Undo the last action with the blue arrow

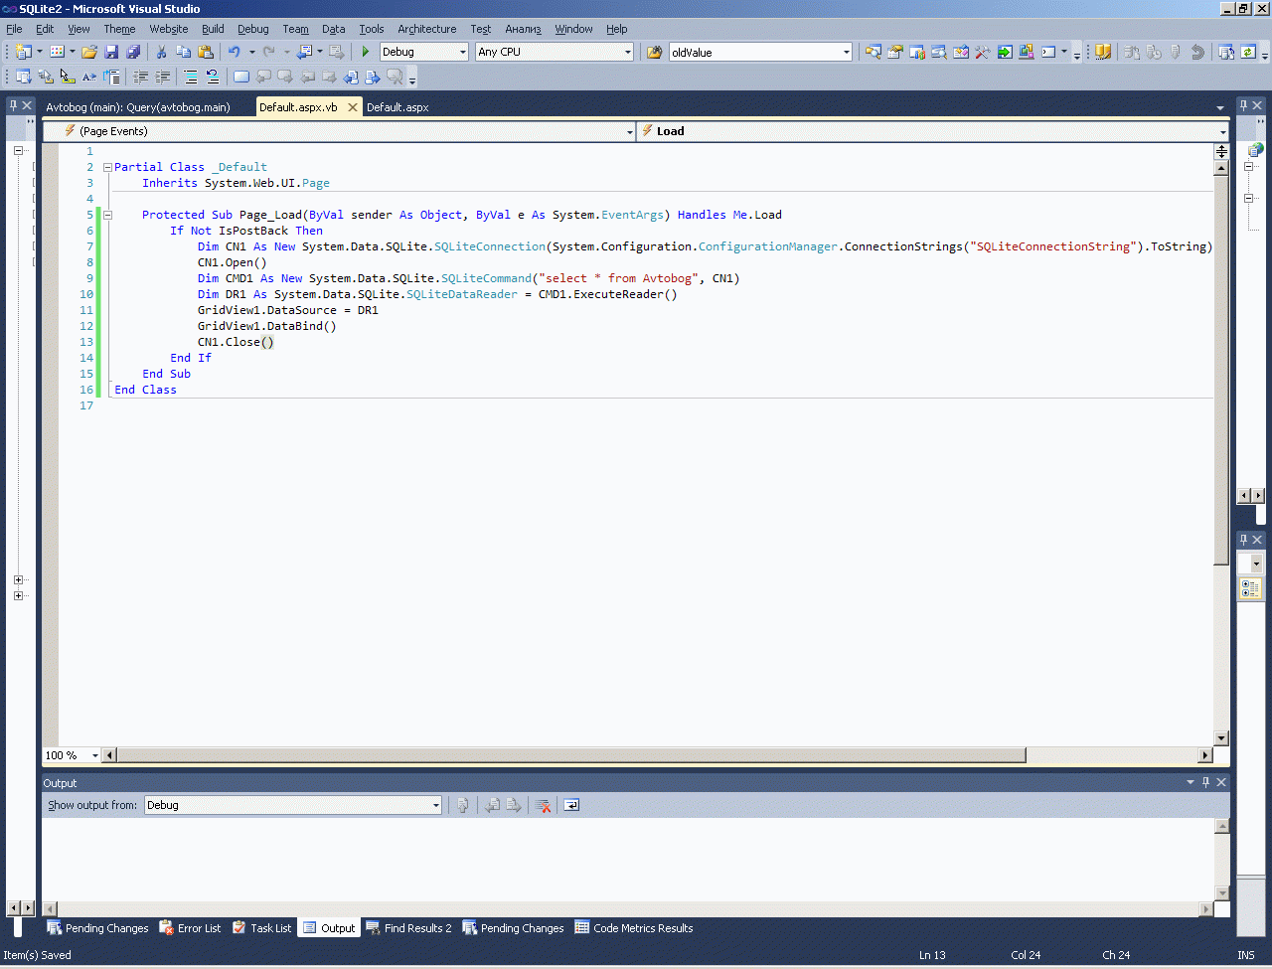(x=235, y=52)
